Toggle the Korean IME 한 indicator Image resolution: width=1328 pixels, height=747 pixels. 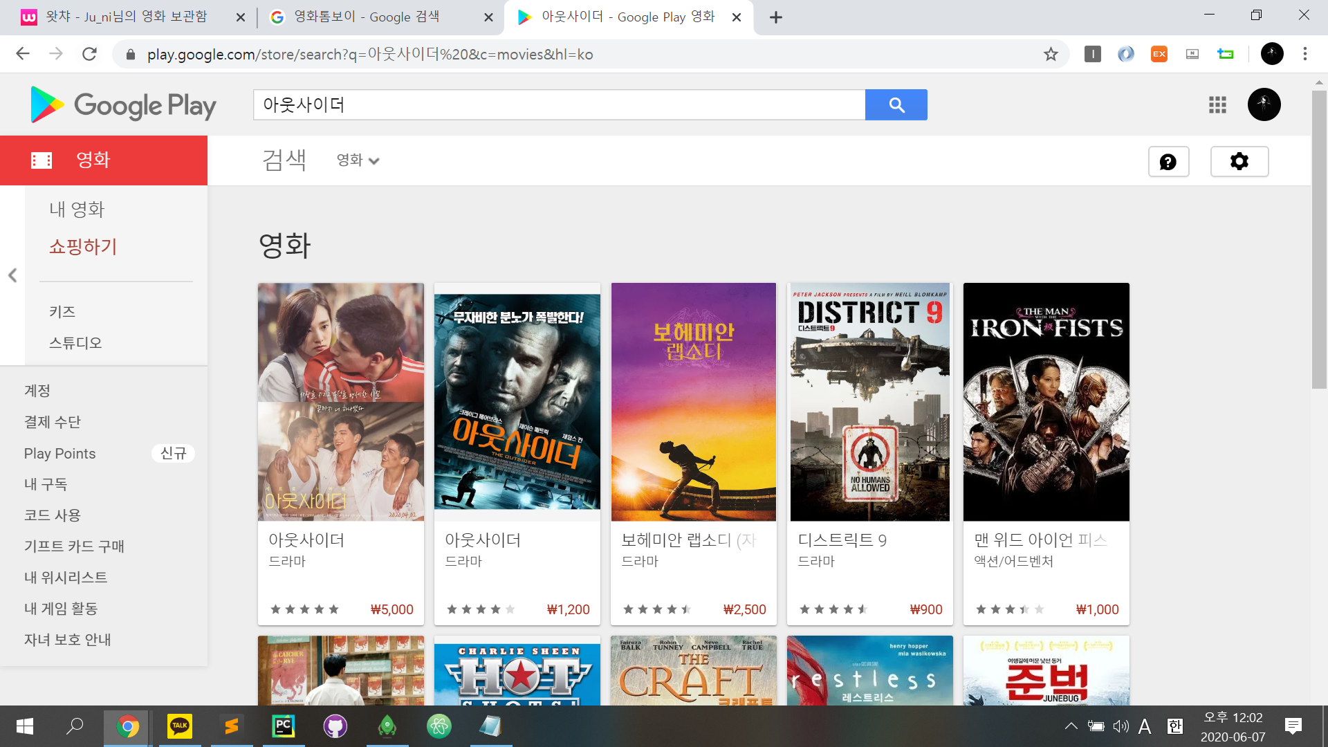(1174, 726)
